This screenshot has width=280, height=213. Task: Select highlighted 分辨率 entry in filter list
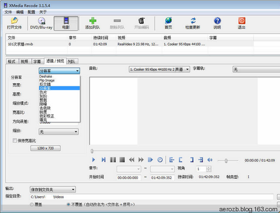tap(59, 88)
